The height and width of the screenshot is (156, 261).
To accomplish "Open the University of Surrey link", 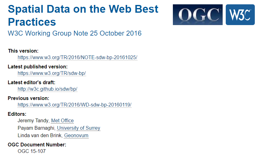I will pyautogui.click(x=79, y=128).
